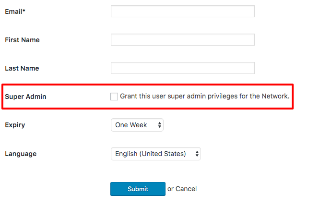This screenshot has width=320, height=207.
Task: Focus the First Name text box
Action: point(182,40)
